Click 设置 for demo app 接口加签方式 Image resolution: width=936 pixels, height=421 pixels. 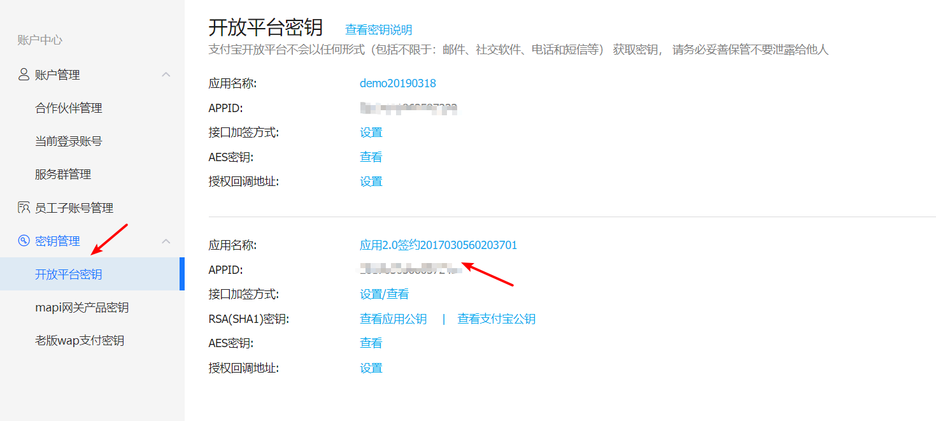coord(371,132)
